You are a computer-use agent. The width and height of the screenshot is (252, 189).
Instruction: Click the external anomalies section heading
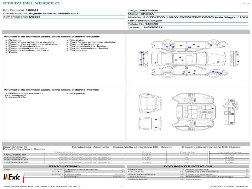(x=52, y=37)
